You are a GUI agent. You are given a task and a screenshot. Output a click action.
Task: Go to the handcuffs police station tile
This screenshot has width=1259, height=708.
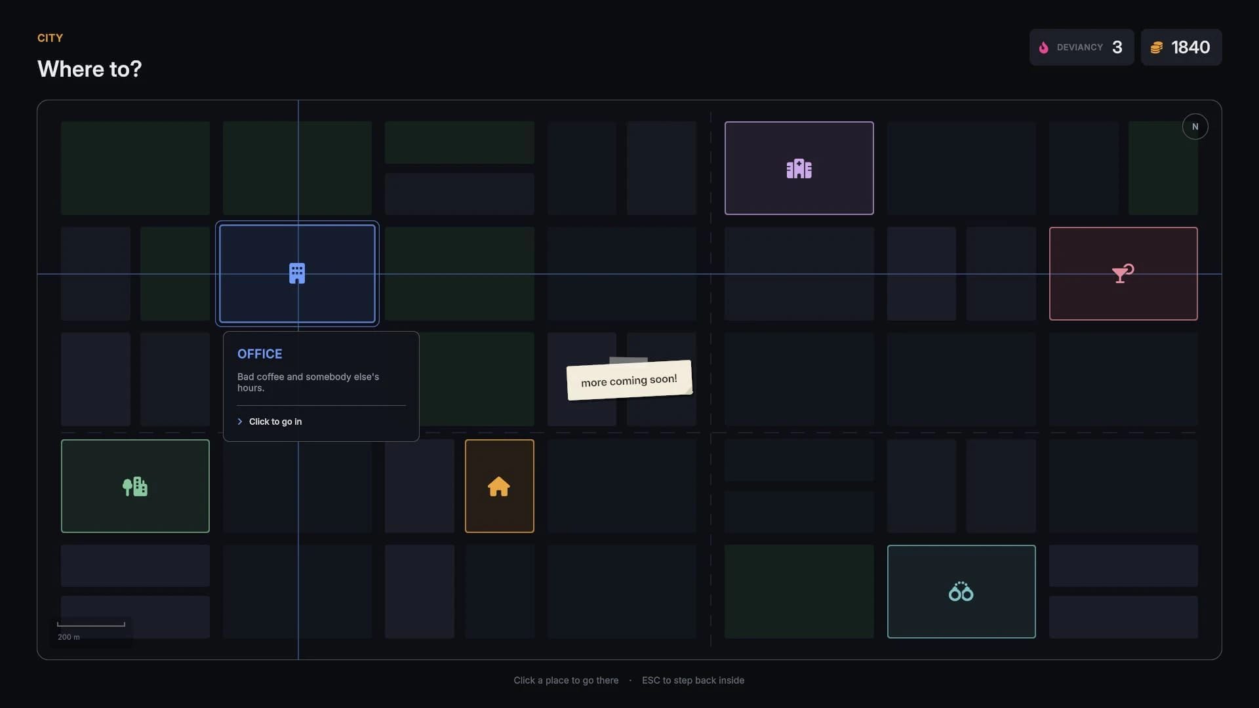coord(961,591)
